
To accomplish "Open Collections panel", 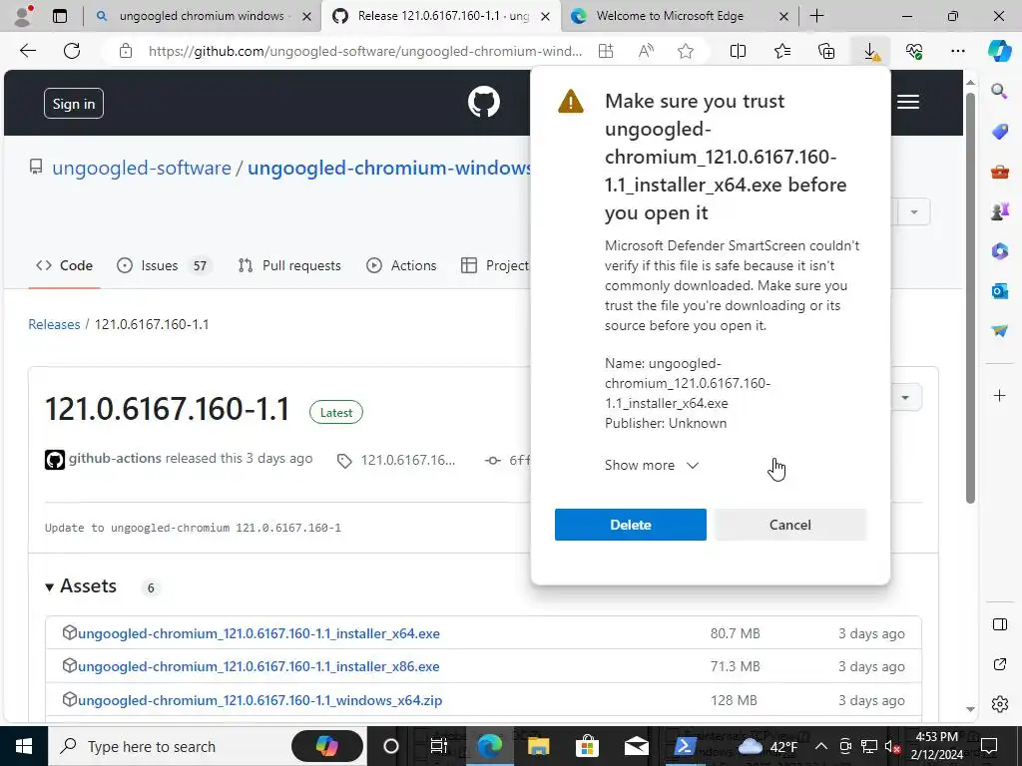I will click(826, 51).
